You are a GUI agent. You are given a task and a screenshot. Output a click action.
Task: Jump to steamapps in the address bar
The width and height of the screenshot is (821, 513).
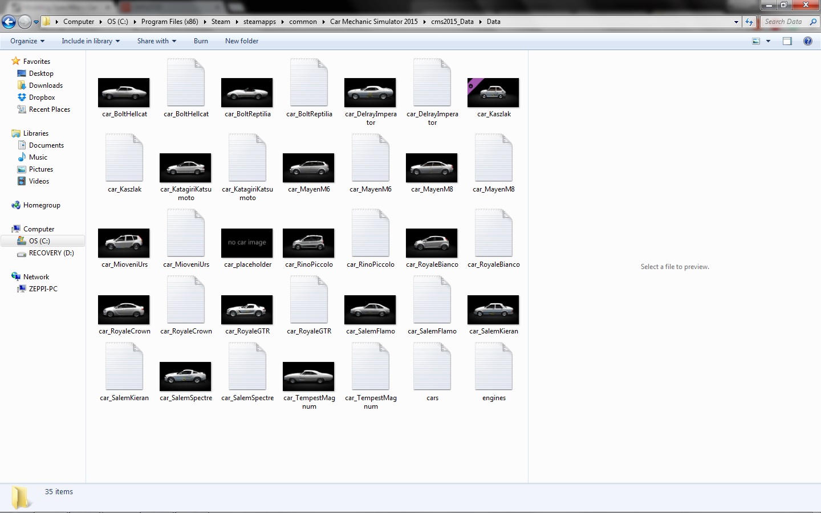coord(259,22)
